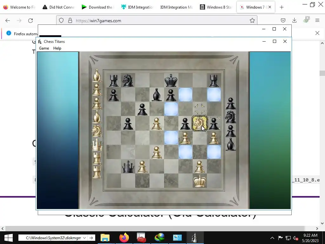Click the horizontal scrollbar left arrow

coord(3,228)
